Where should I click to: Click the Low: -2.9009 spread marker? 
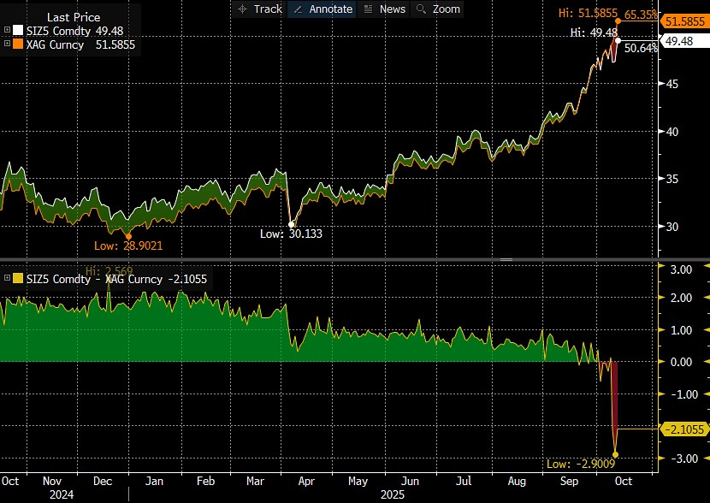click(581, 464)
